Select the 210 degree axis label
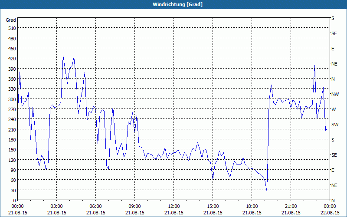The height and width of the screenshot is (217, 347). 12,129
